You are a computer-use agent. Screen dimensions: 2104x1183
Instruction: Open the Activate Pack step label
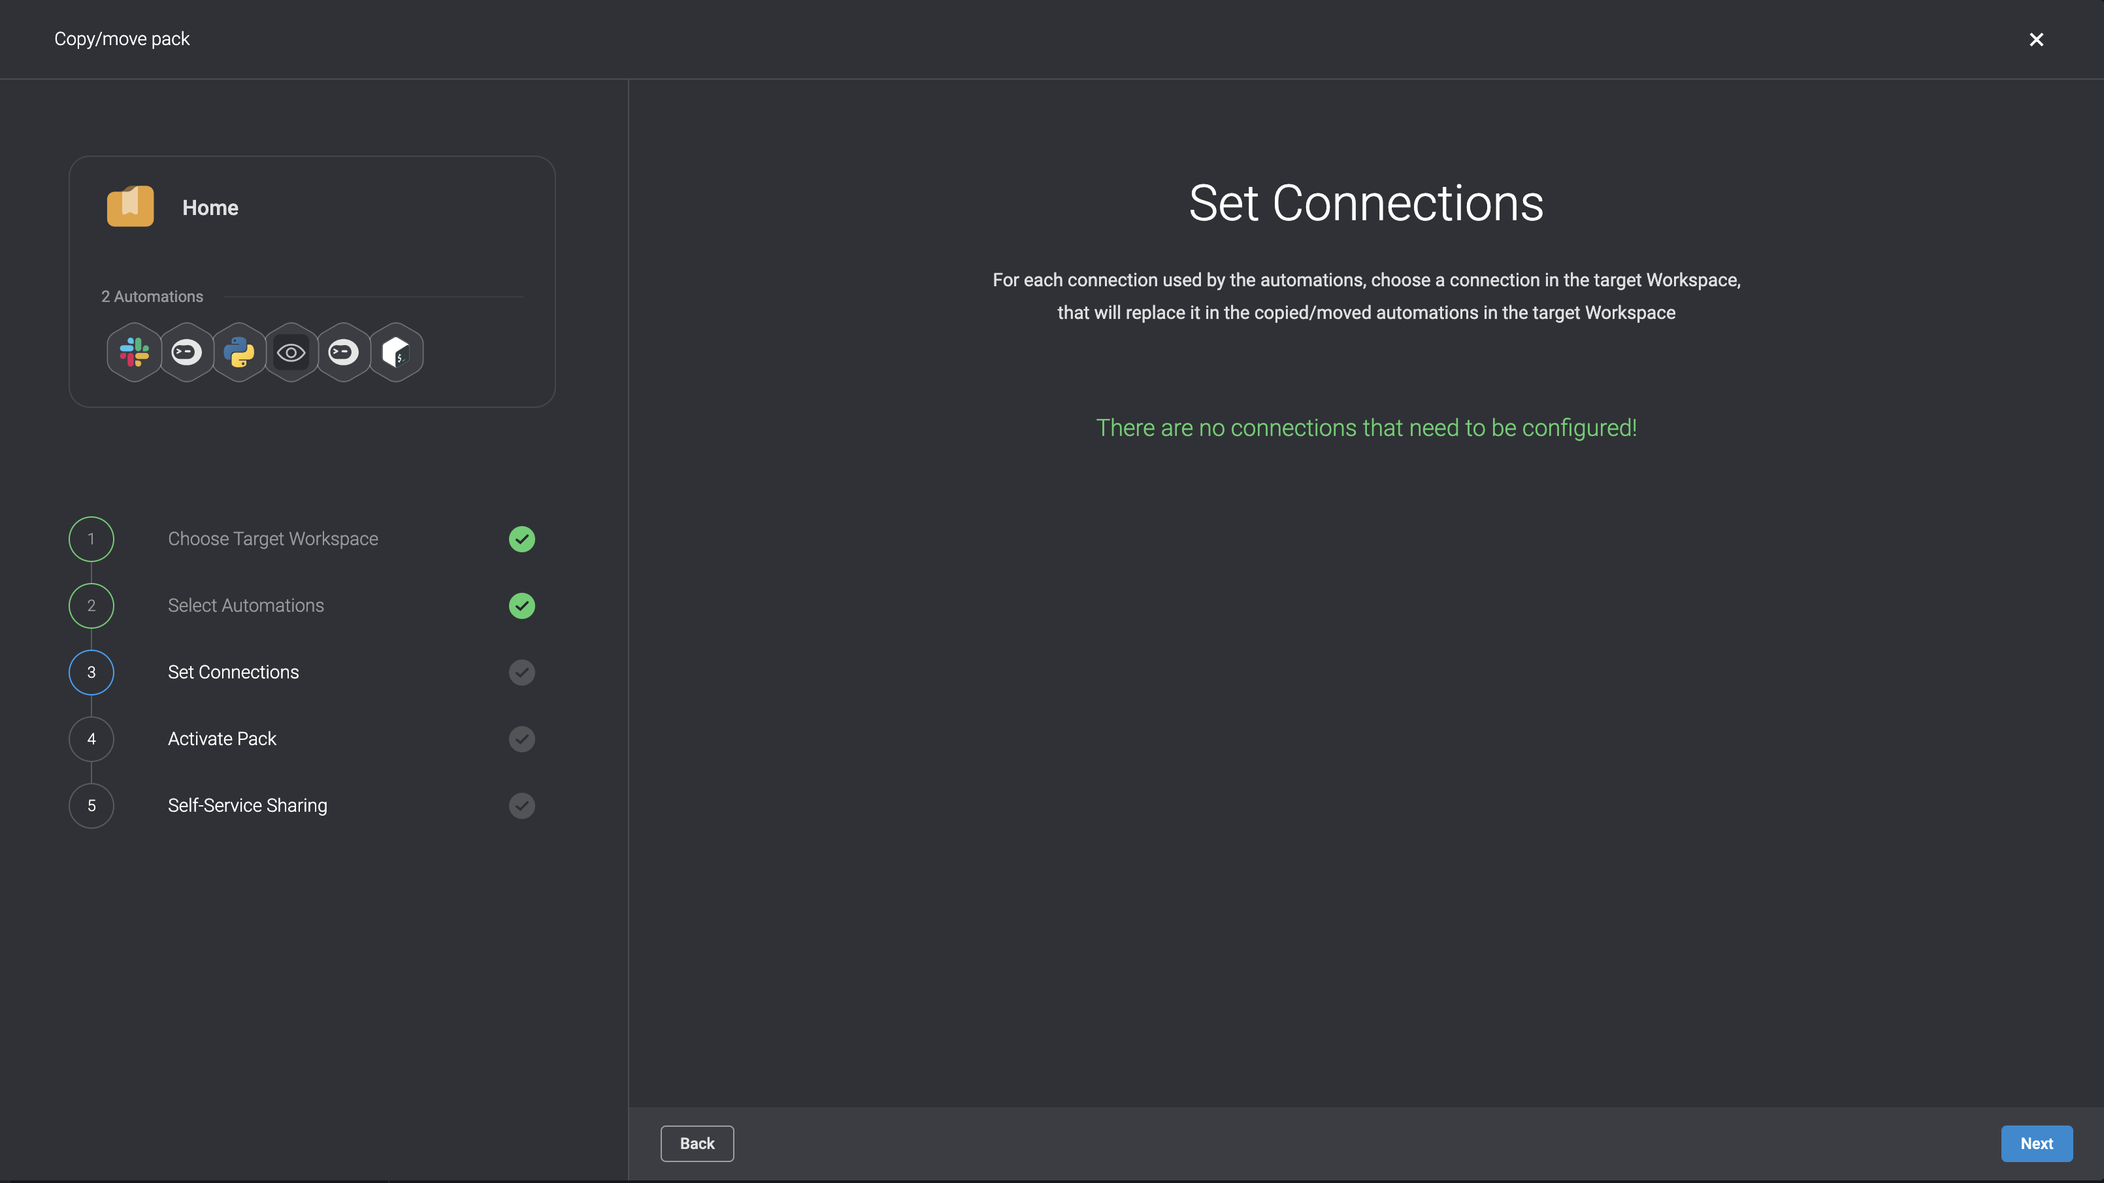point(222,739)
